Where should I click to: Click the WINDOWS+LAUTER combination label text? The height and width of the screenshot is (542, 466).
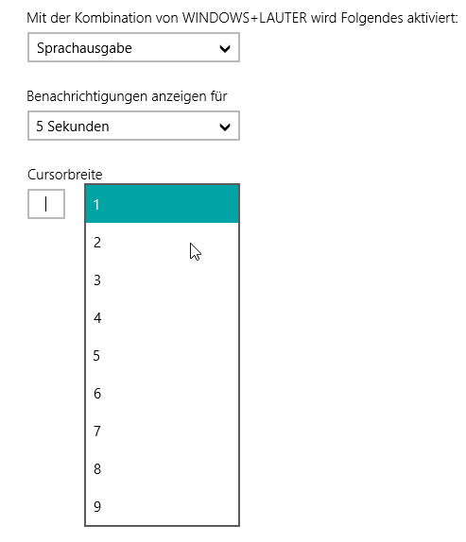click(x=243, y=18)
